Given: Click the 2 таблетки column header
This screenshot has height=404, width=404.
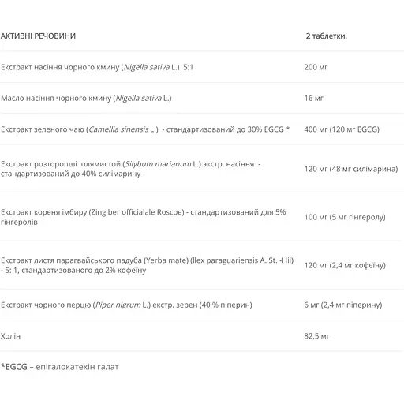Looking at the screenshot, I should click(327, 36).
